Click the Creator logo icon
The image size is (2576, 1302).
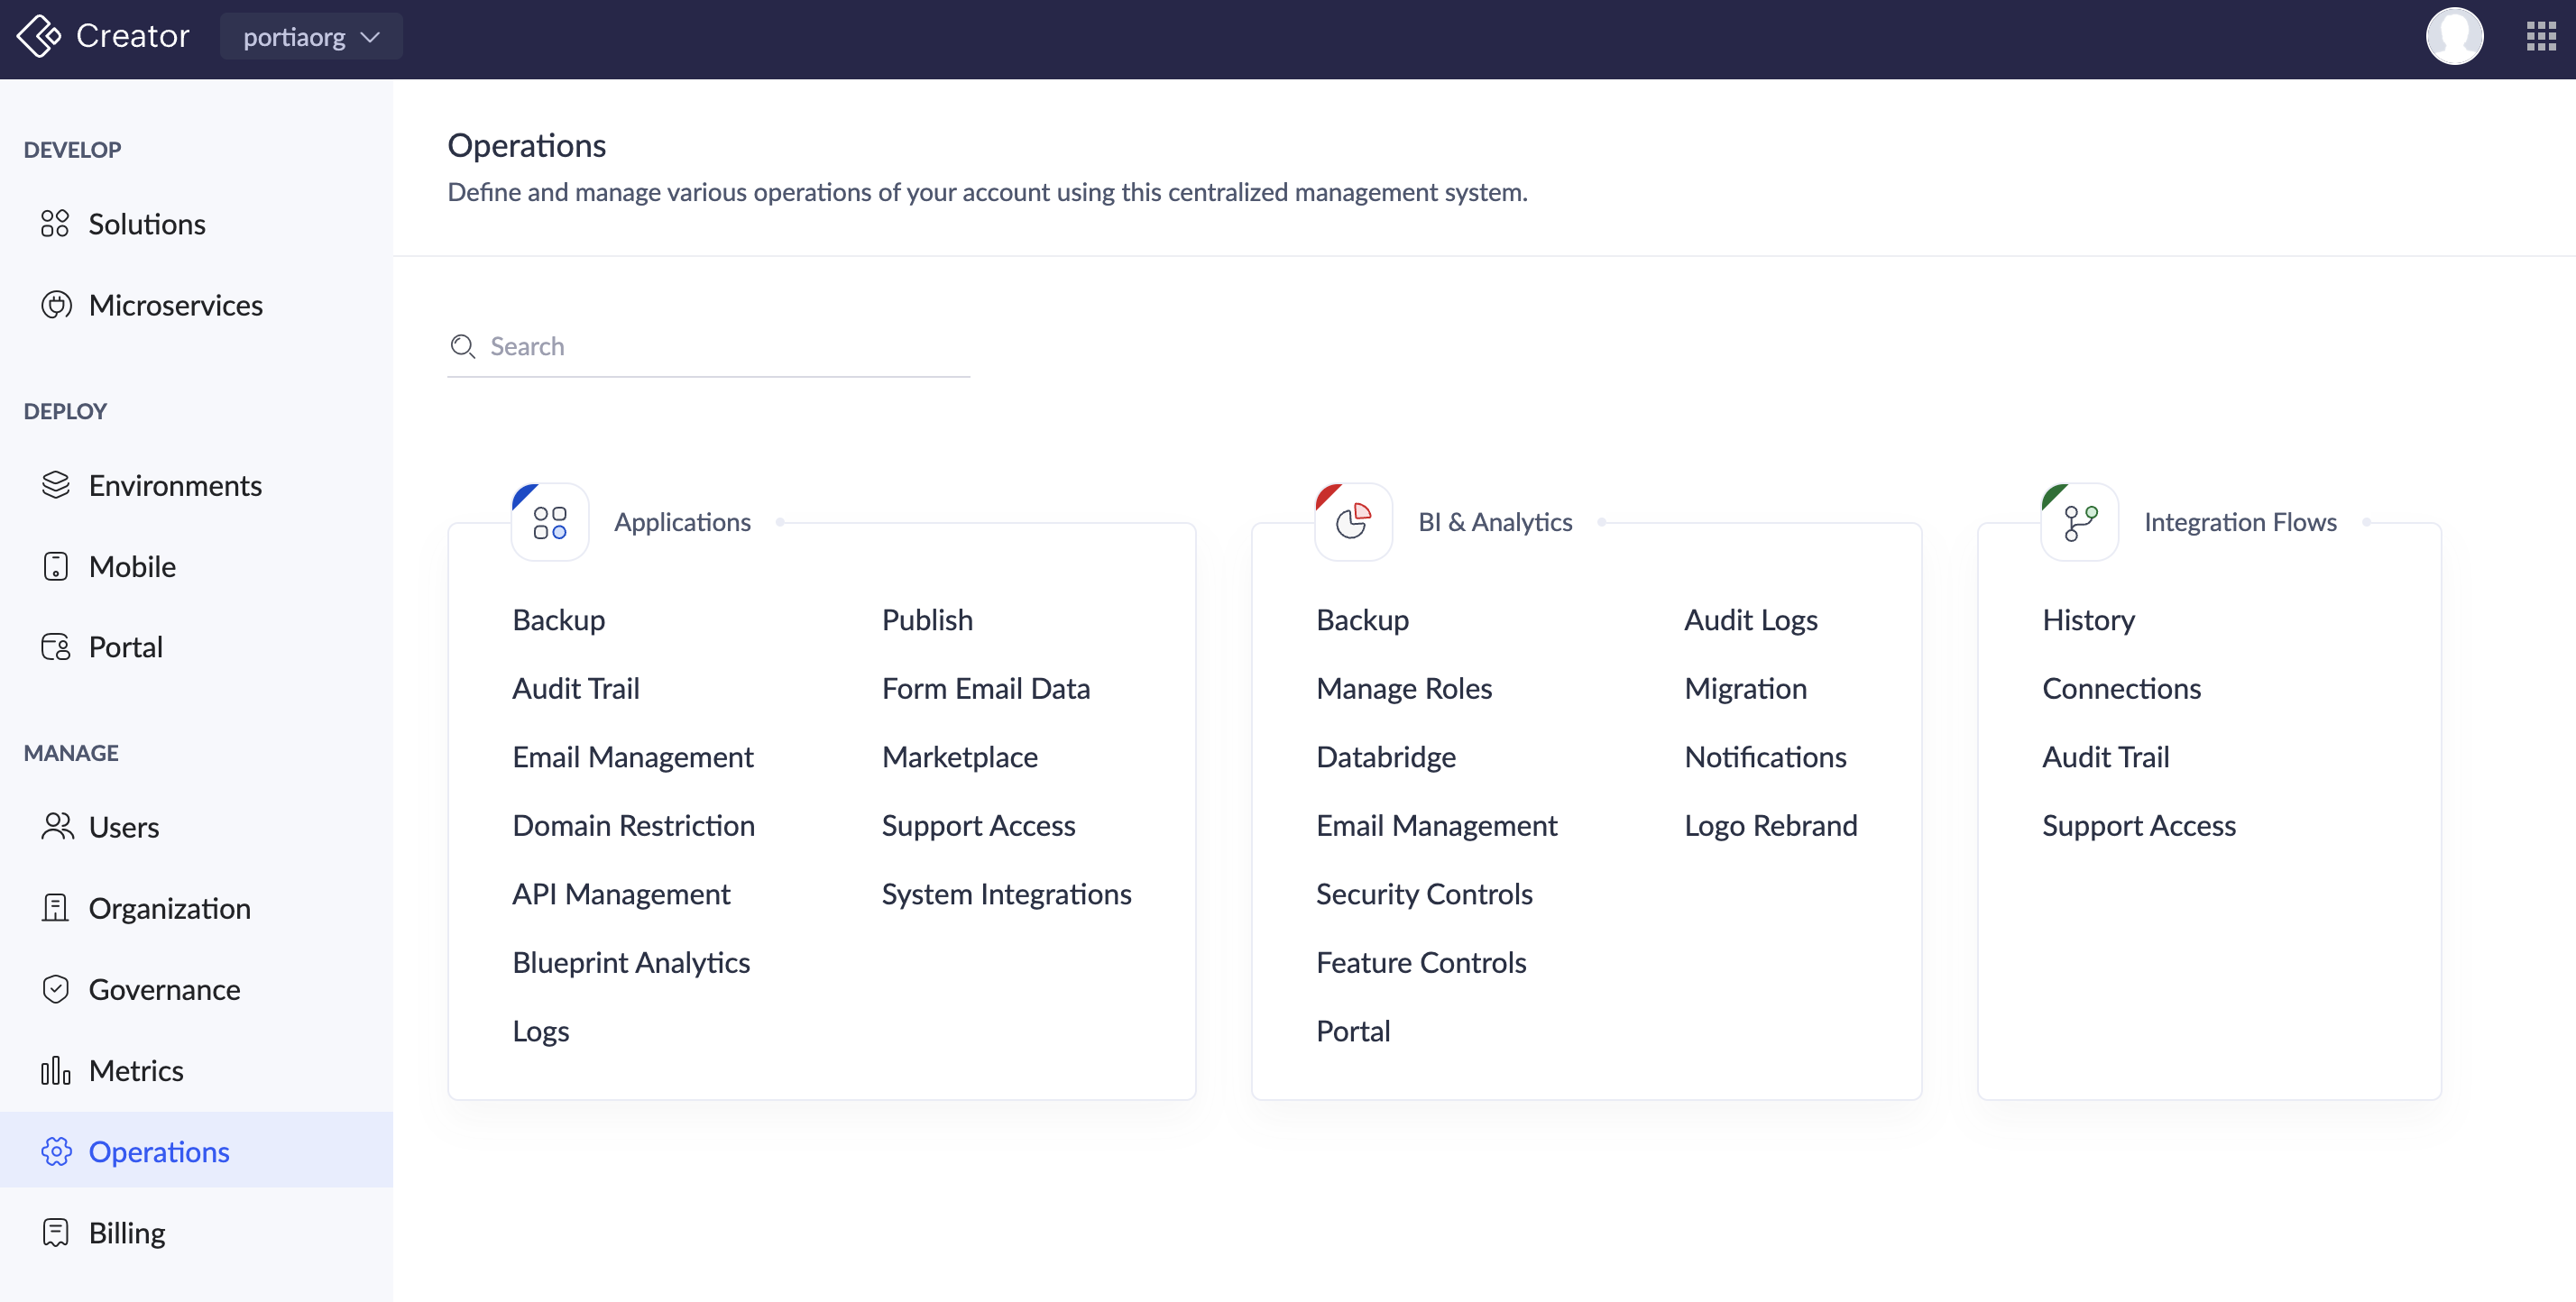tap(38, 36)
